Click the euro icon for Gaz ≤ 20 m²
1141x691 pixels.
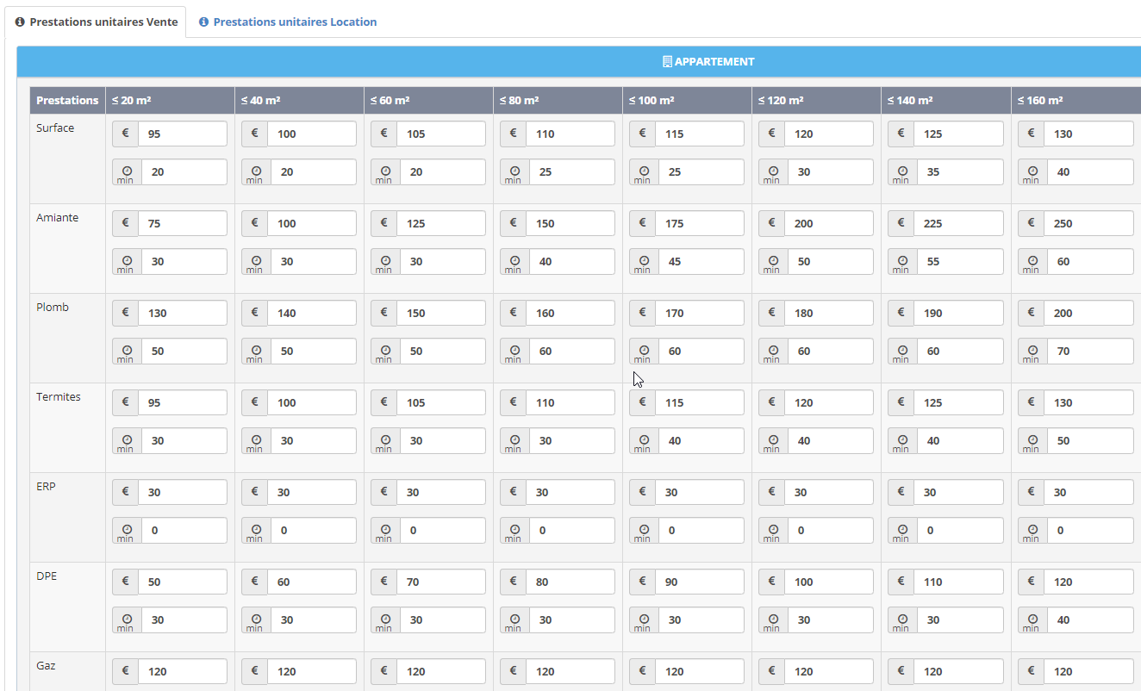coord(126,671)
